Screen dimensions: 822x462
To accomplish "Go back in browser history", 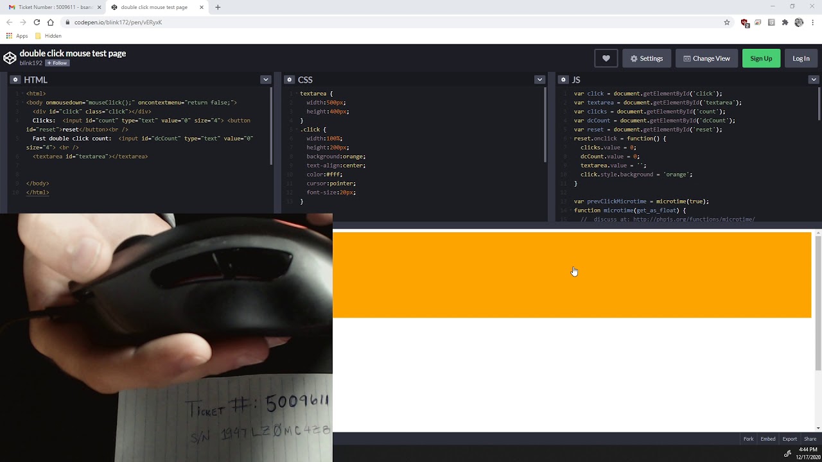I will [x=9, y=22].
